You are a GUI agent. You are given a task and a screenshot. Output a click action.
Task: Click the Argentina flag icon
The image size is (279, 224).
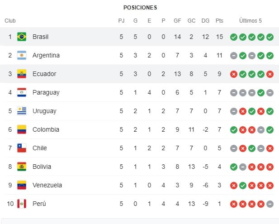[x=22, y=55]
